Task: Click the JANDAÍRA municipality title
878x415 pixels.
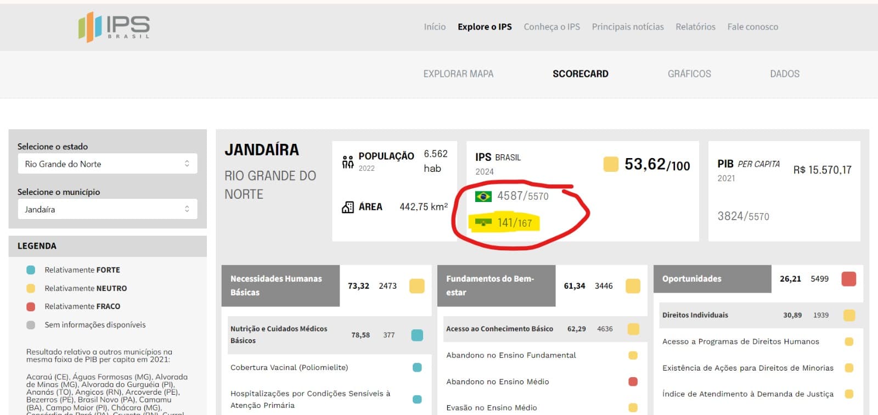Action: click(x=262, y=150)
